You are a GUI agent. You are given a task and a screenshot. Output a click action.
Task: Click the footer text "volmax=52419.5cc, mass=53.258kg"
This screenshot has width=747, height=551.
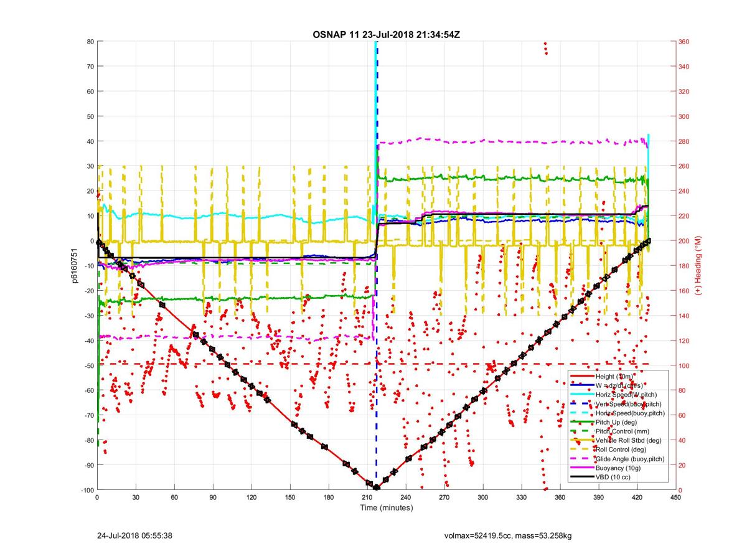coord(507,535)
